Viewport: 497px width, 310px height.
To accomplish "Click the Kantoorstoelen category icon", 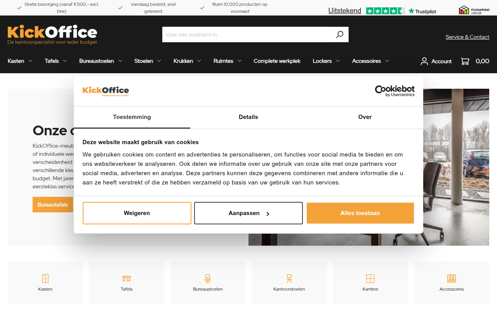I will [289, 279].
